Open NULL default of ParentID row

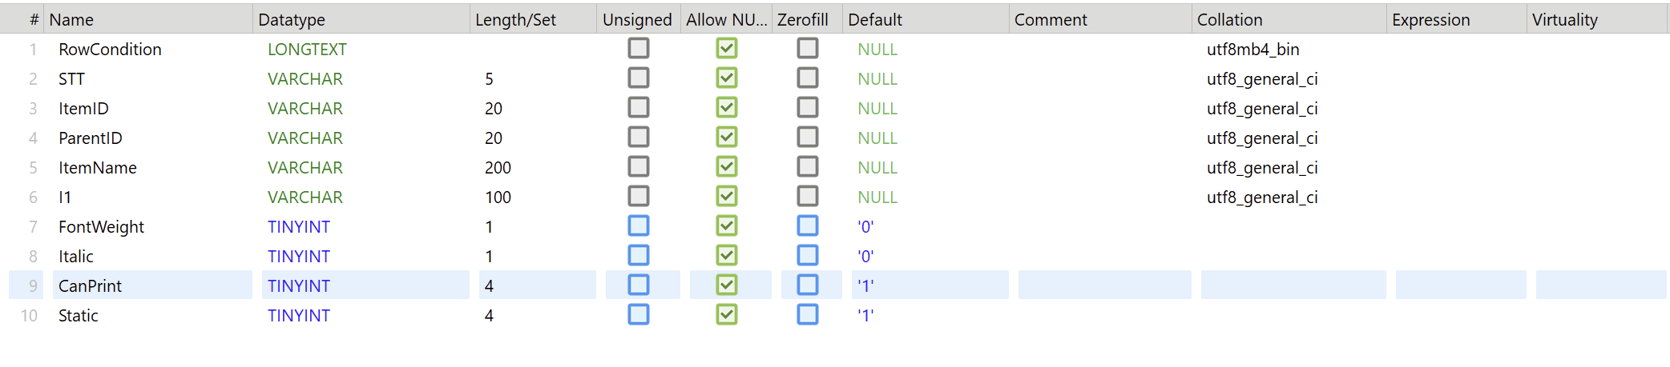[877, 138]
